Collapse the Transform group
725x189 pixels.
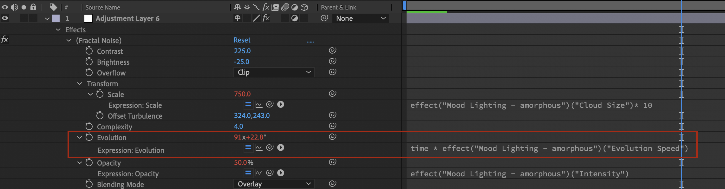(80, 83)
